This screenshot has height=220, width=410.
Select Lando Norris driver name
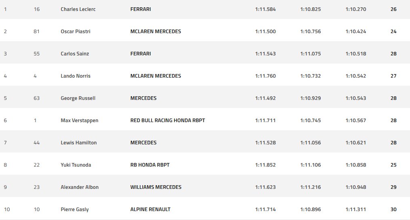tap(75, 76)
